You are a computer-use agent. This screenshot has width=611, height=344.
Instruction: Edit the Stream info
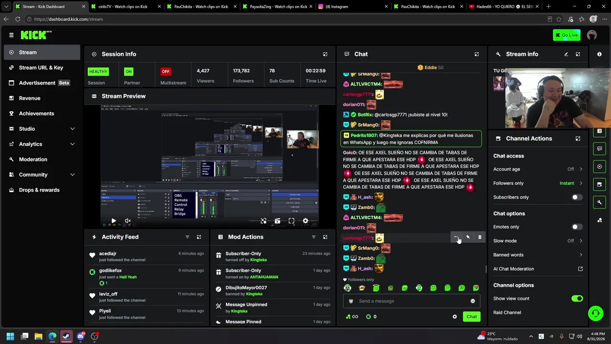click(566, 54)
